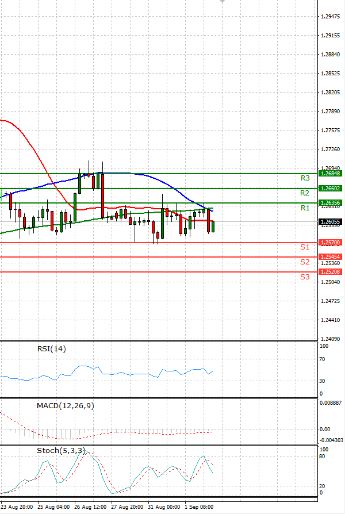Click the 70 level on RSI scale

pos(322,359)
